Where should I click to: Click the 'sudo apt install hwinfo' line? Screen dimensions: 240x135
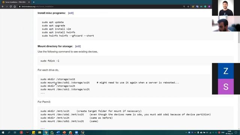tap(58, 32)
